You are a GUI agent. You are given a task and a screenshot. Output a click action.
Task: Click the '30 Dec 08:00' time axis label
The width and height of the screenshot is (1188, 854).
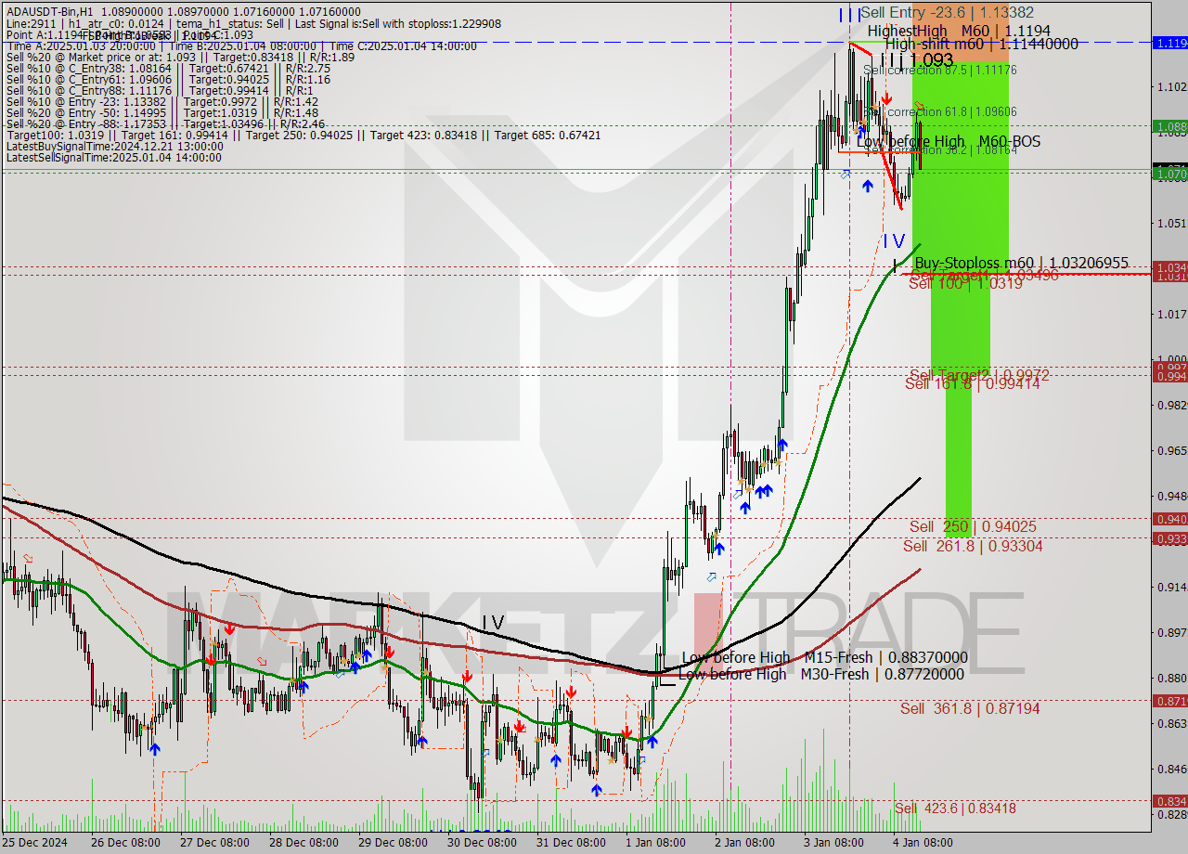[x=482, y=843]
